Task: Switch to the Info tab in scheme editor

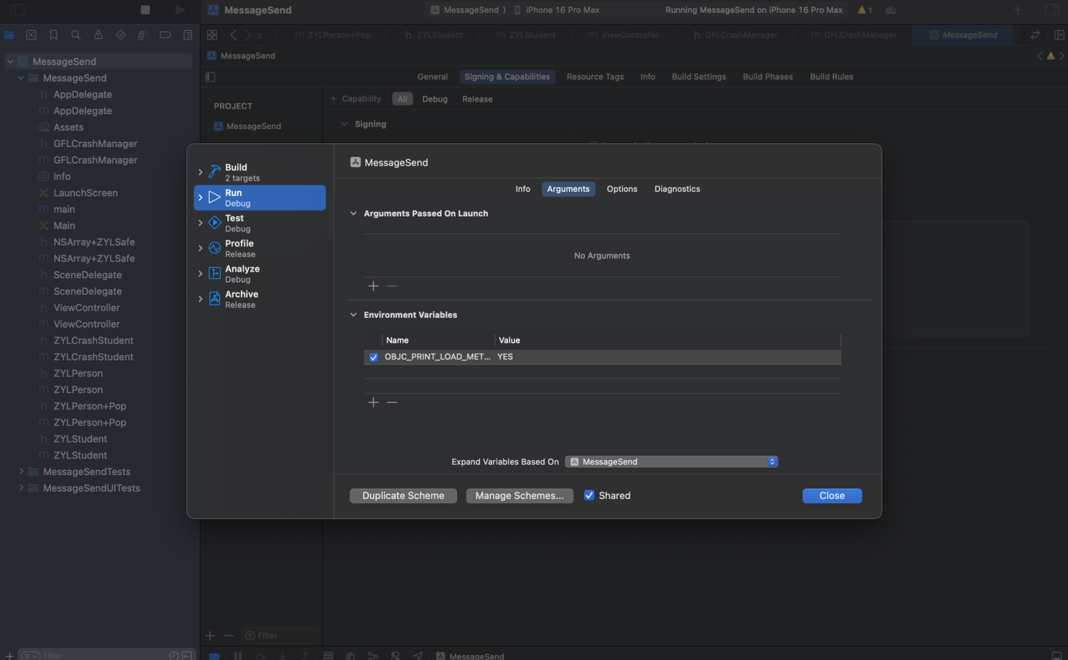Action: [x=523, y=189]
